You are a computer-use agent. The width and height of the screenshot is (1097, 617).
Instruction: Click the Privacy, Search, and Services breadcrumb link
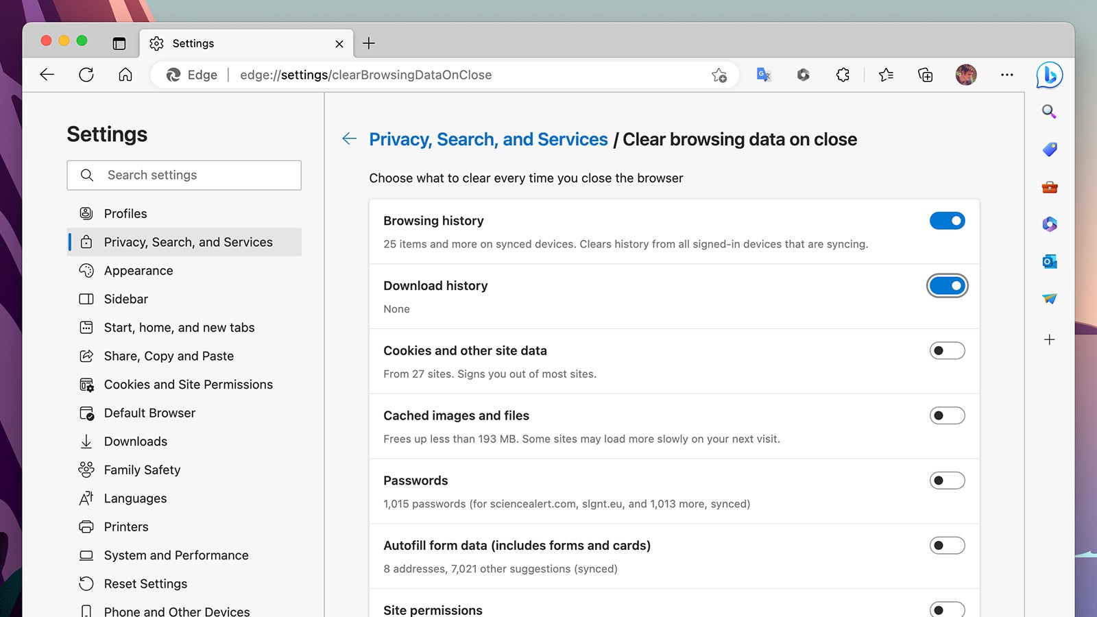click(488, 139)
